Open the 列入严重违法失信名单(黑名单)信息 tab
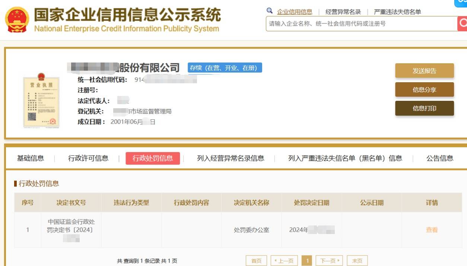 click(x=345, y=158)
